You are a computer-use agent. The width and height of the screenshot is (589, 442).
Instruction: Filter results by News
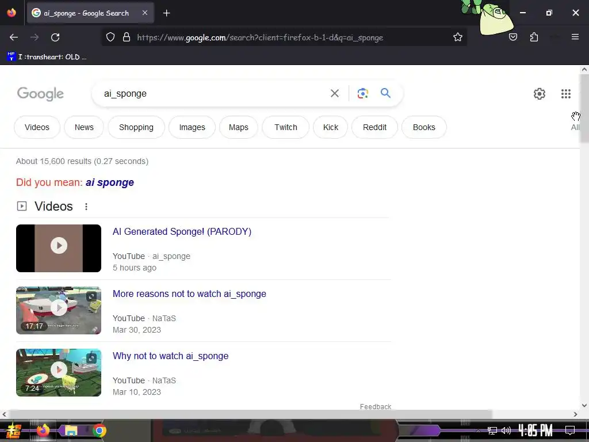point(84,127)
